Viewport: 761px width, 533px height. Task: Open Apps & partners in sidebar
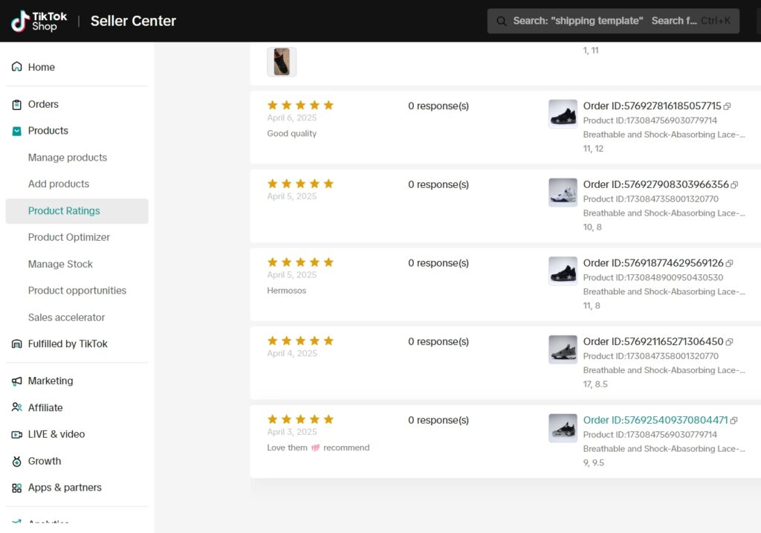(x=65, y=488)
